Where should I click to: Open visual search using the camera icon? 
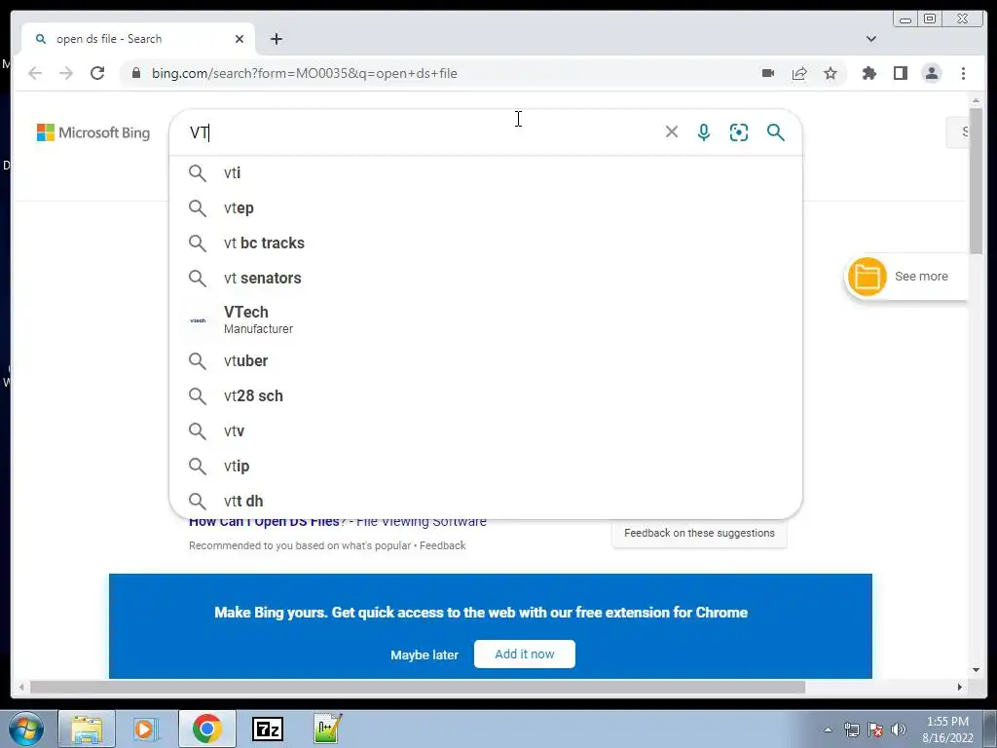pyautogui.click(x=739, y=131)
